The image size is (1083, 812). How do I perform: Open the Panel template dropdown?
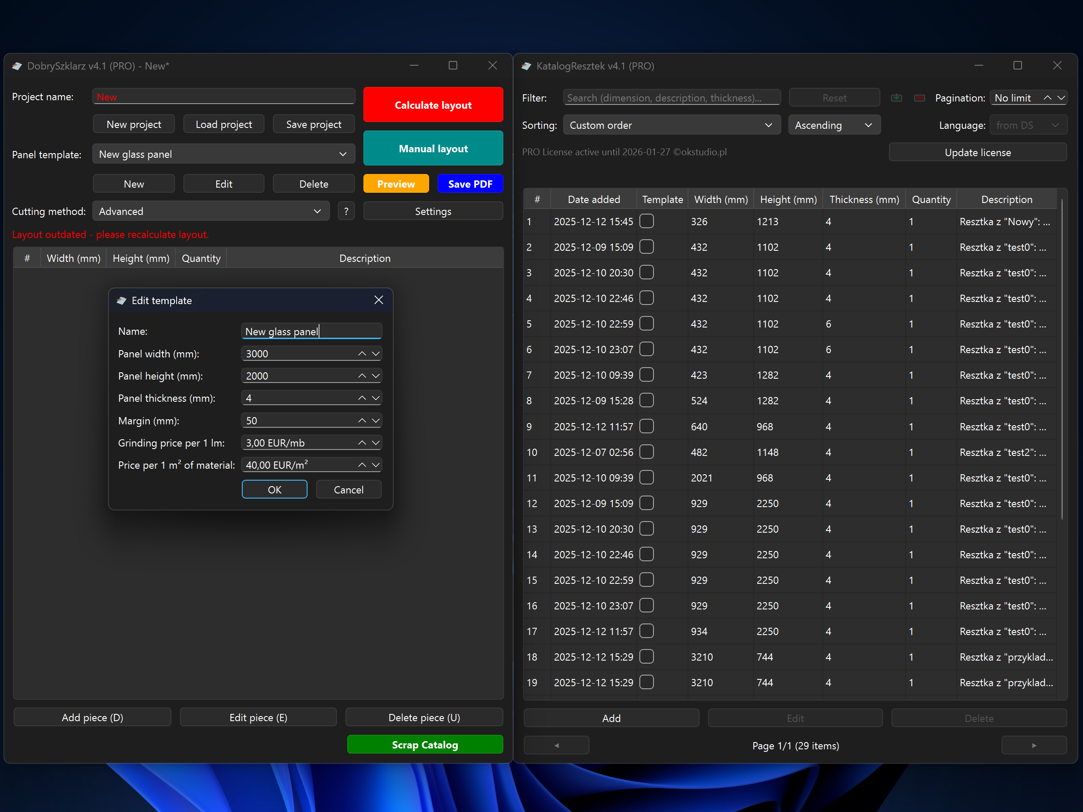[x=223, y=154]
